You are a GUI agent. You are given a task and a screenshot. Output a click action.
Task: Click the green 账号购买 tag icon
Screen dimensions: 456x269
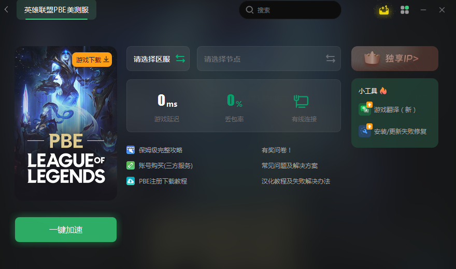[x=131, y=165]
